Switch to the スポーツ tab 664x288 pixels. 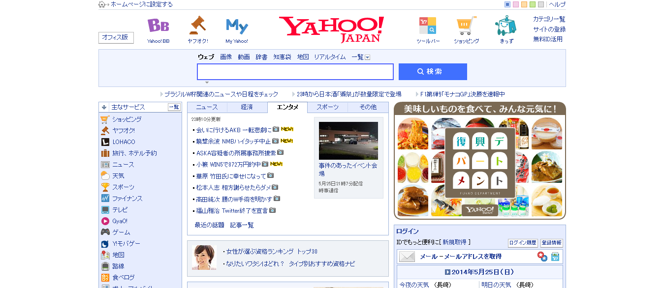pos(327,107)
